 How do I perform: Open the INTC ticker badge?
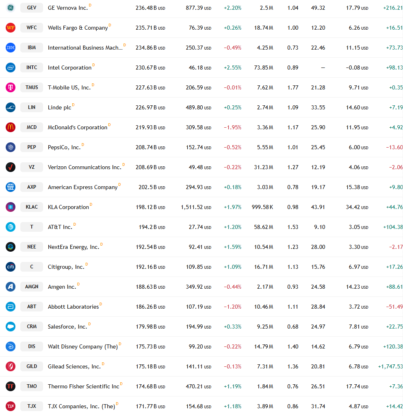coord(32,68)
